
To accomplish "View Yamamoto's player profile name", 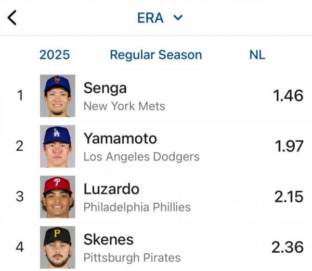I will tap(120, 138).
